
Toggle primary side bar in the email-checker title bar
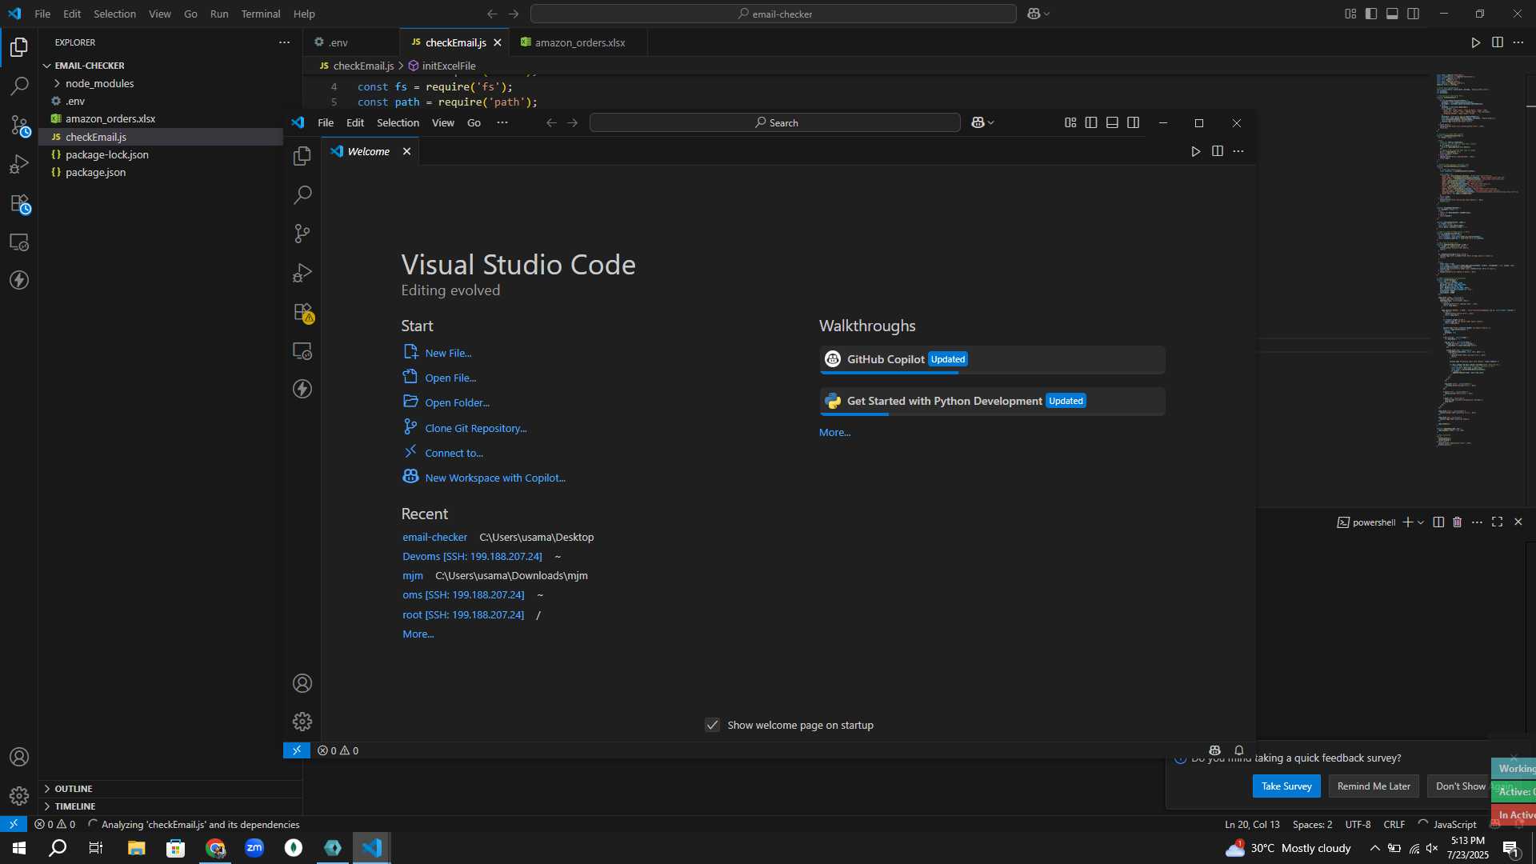point(1371,14)
